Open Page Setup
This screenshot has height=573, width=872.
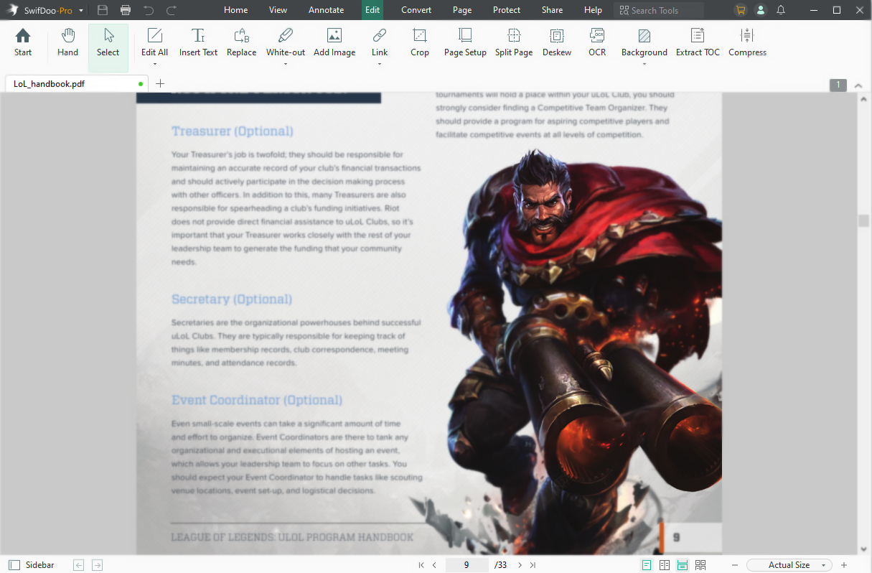coord(465,42)
